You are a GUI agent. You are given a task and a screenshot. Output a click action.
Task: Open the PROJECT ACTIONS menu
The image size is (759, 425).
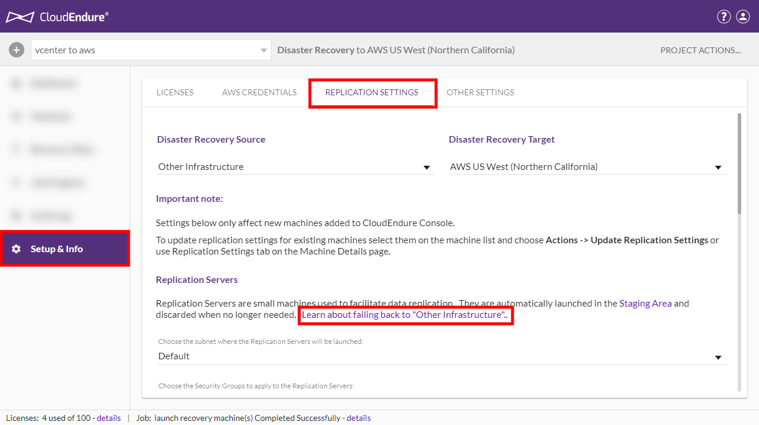[700, 50]
